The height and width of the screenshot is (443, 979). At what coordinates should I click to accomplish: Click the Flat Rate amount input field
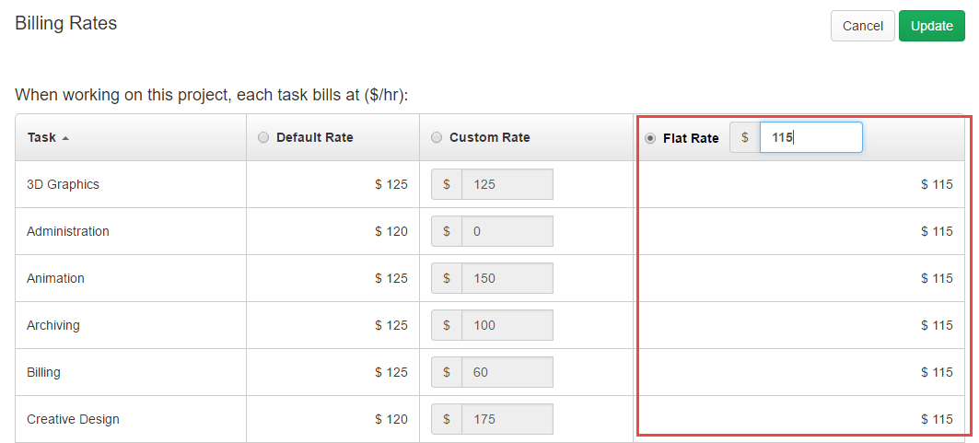click(x=810, y=137)
